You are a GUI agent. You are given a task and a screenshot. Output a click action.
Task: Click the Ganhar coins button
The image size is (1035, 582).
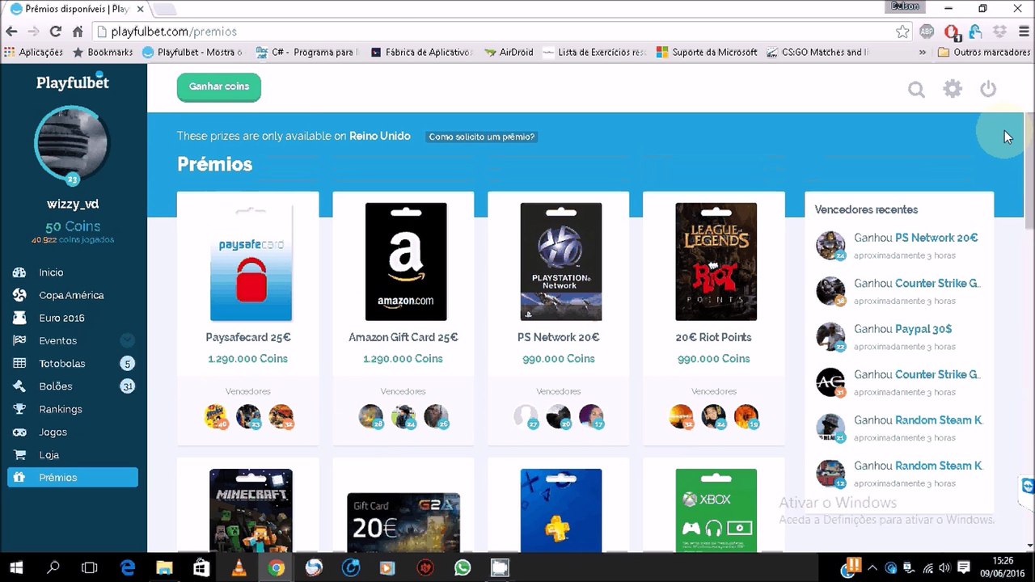pyautogui.click(x=219, y=86)
